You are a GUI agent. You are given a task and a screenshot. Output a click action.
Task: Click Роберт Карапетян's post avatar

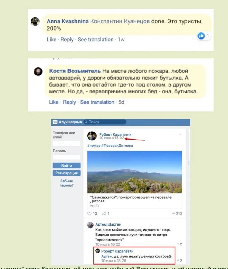point(92,136)
